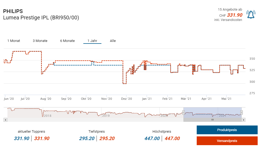
Task: Click the Dez '20 label on time axis
Action: coord(126,99)
